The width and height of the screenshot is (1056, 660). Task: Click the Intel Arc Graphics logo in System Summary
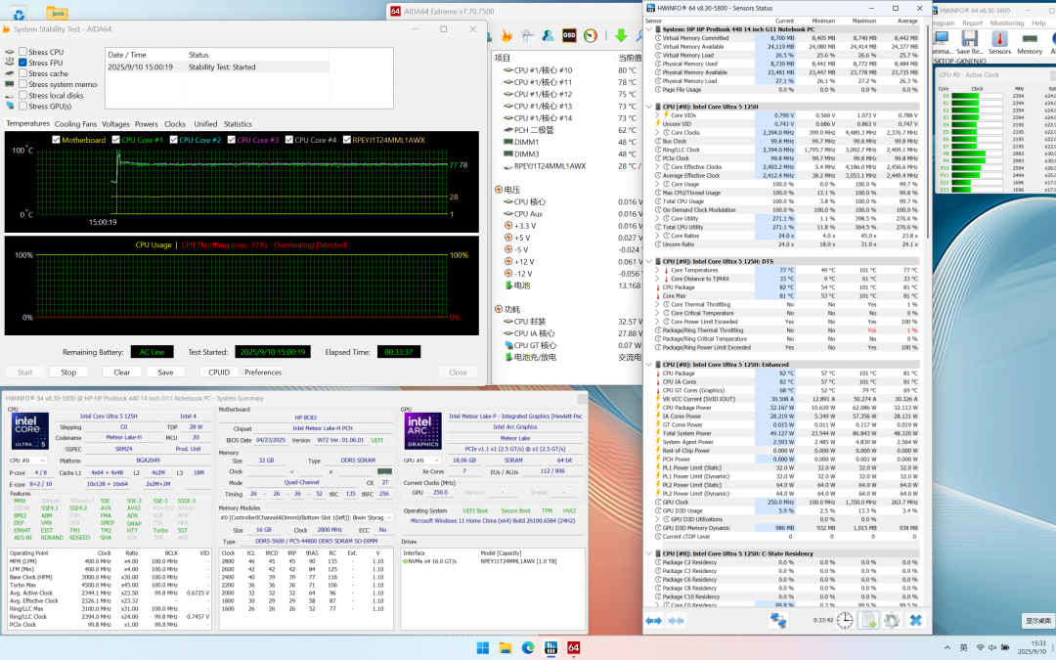pos(423,431)
